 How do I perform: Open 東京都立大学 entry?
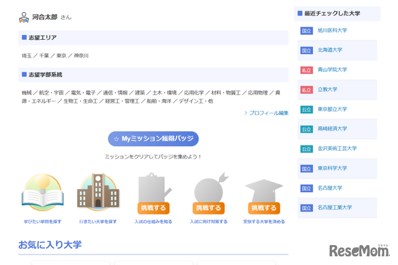click(332, 109)
